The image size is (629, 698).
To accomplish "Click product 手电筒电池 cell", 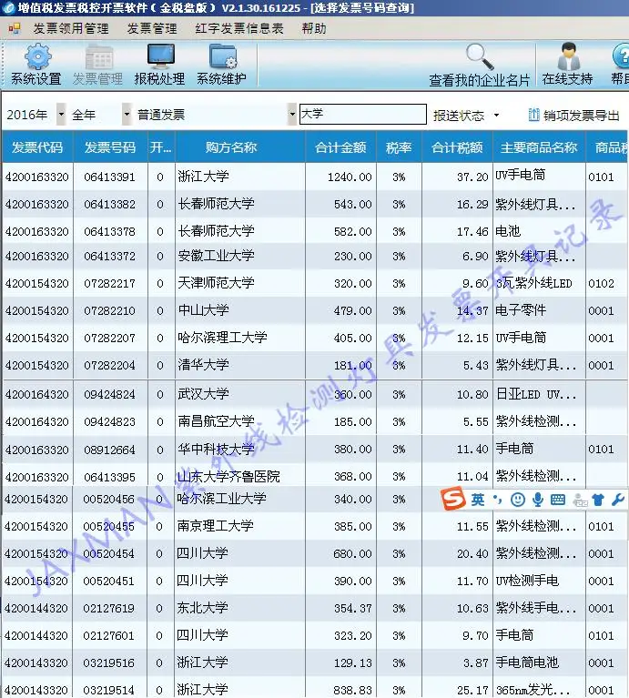I will [x=539, y=663].
